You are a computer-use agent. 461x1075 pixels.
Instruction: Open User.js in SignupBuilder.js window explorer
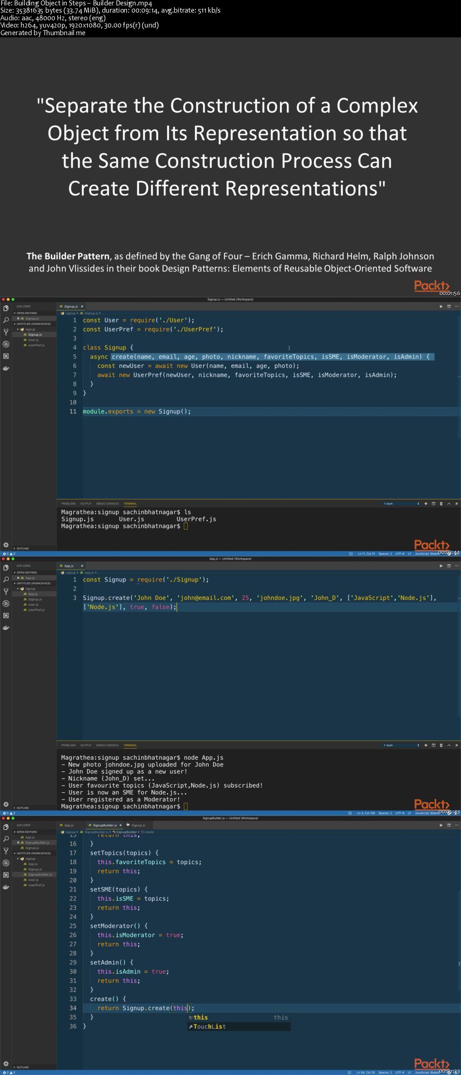click(33, 880)
